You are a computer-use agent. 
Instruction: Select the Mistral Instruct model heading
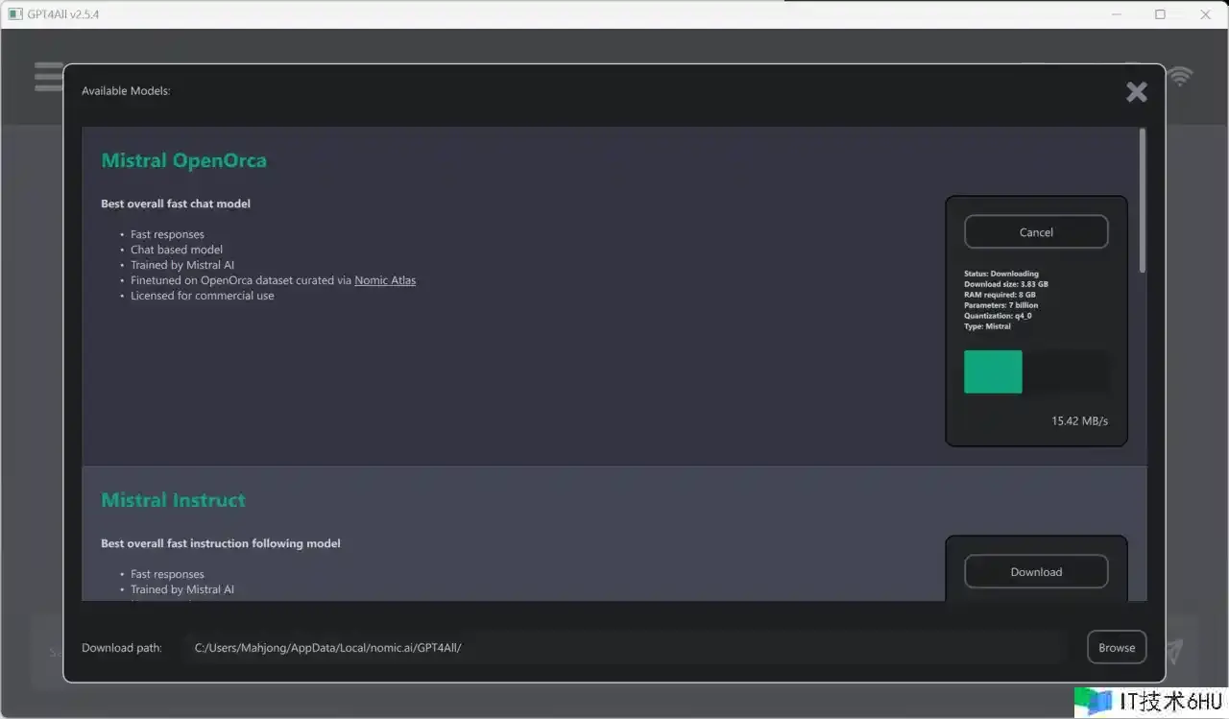click(173, 500)
